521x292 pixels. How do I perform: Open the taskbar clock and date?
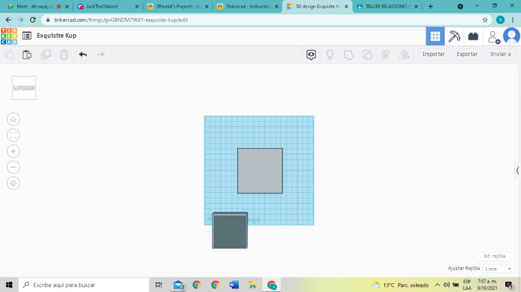click(487, 285)
